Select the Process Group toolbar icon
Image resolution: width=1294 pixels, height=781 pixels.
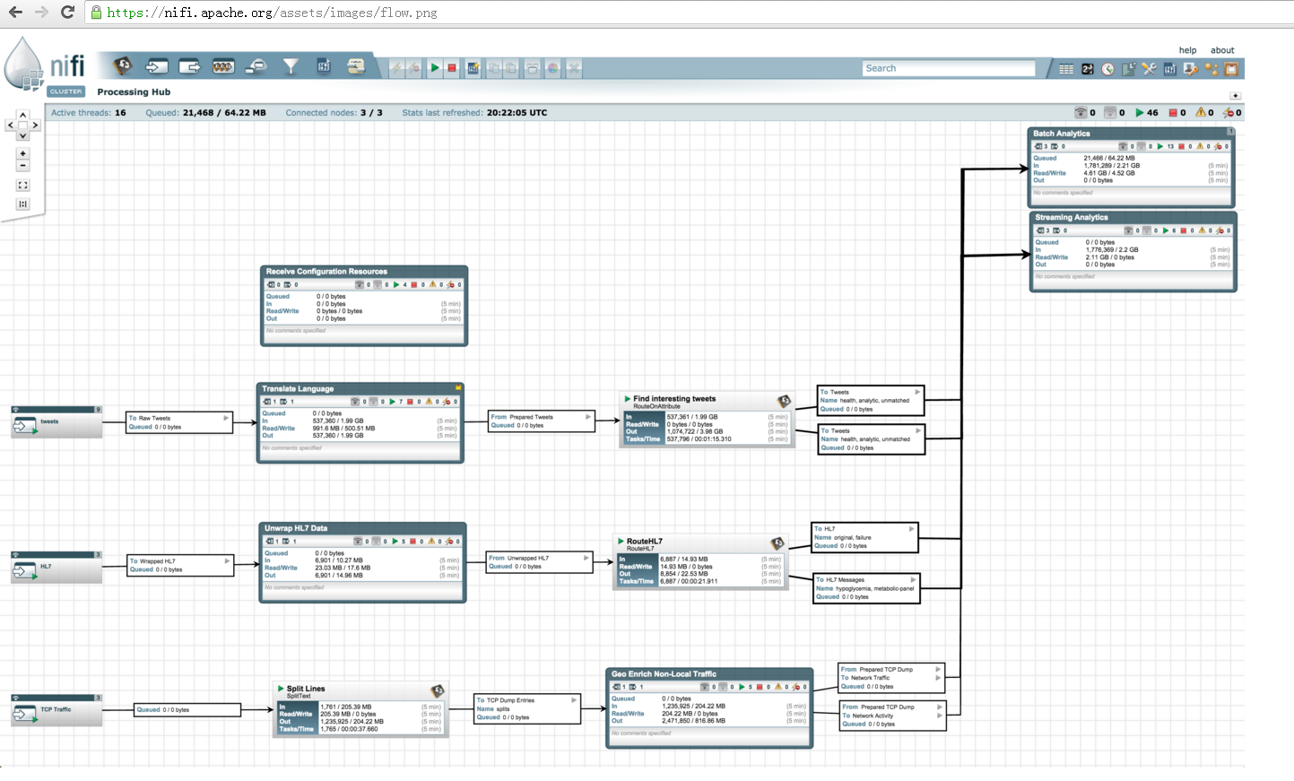[223, 66]
